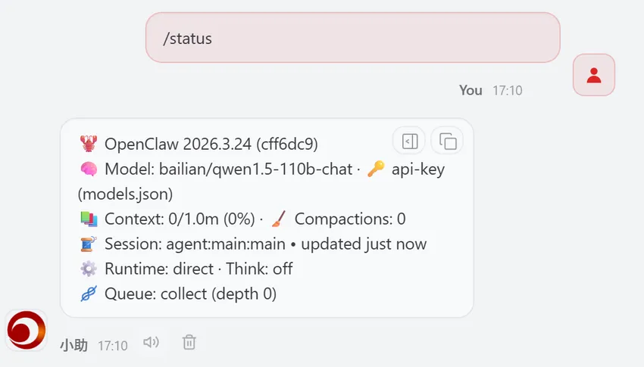The image size is (644, 367).
Task: Delete the status reply message
Action: coord(189,342)
